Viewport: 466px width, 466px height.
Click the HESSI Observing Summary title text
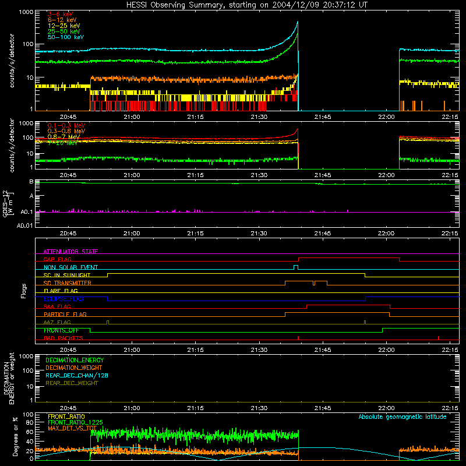[246, 5]
